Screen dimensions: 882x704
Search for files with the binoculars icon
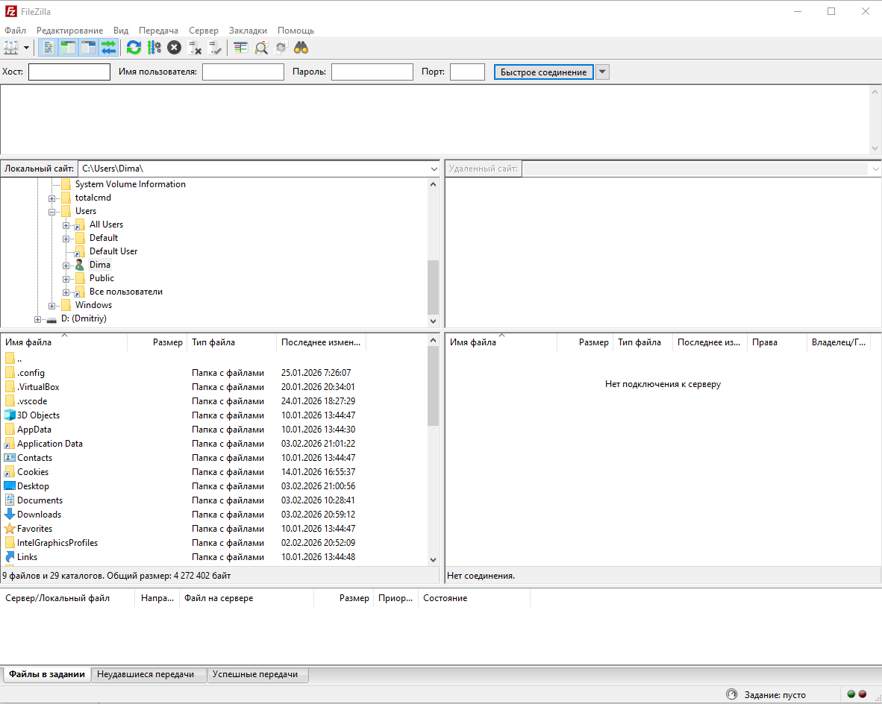(301, 47)
